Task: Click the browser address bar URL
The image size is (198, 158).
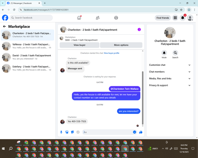Action: click(x=46, y=10)
